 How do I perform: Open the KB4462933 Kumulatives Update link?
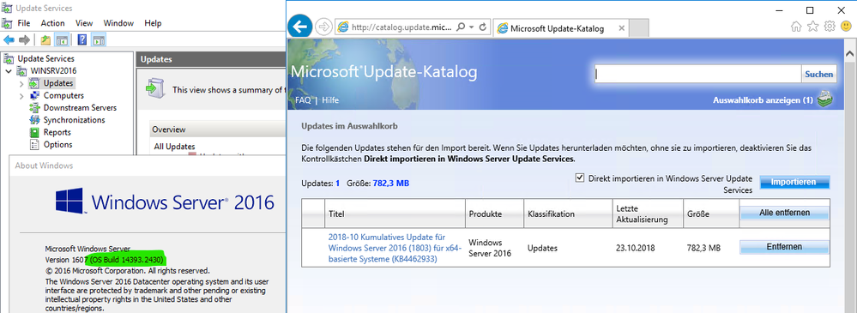(395, 248)
